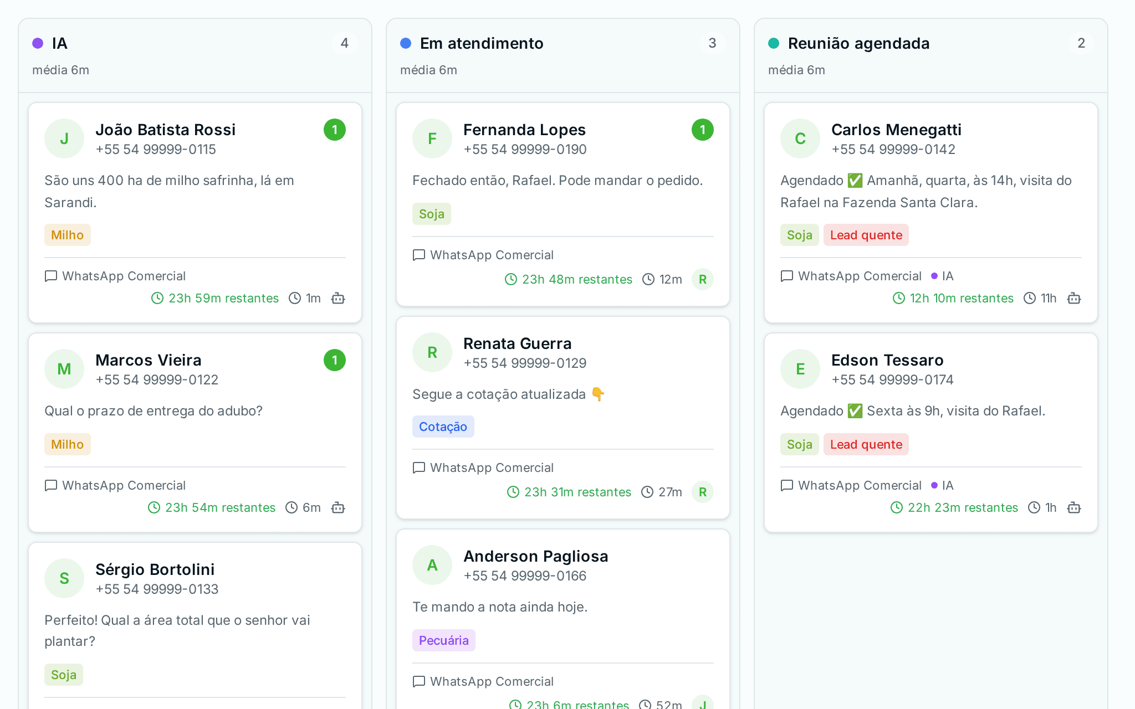Click the Soja tag on Sérgio Bortolini's card

pyautogui.click(x=64, y=675)
